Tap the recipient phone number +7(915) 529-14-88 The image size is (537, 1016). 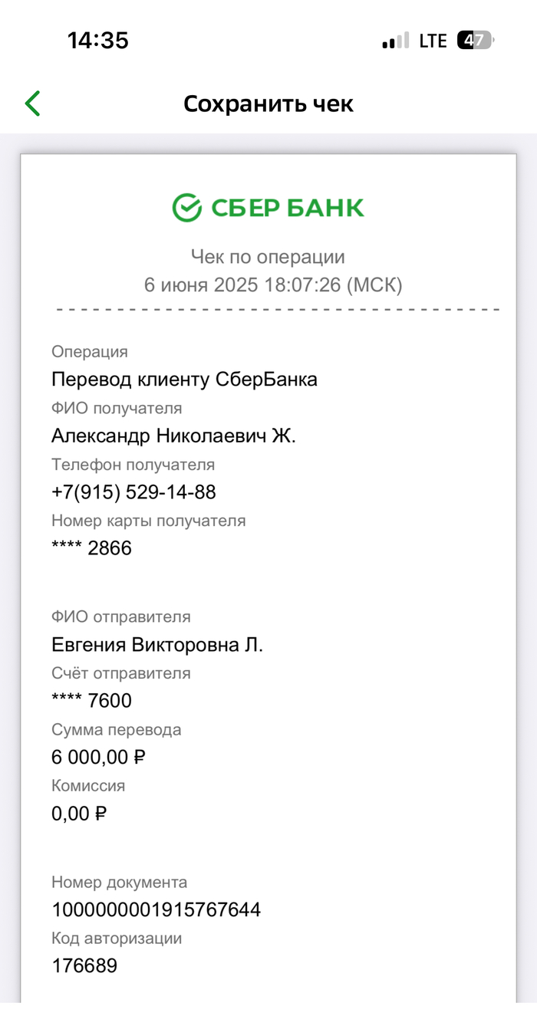click(x=133, y=492)
